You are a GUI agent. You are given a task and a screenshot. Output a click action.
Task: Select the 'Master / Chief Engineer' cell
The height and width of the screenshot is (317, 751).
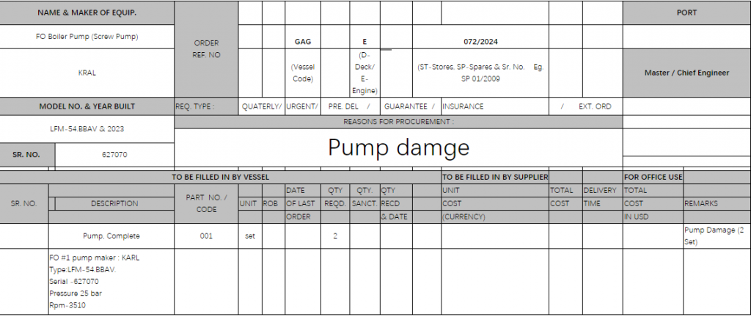[x=686, y=73]
